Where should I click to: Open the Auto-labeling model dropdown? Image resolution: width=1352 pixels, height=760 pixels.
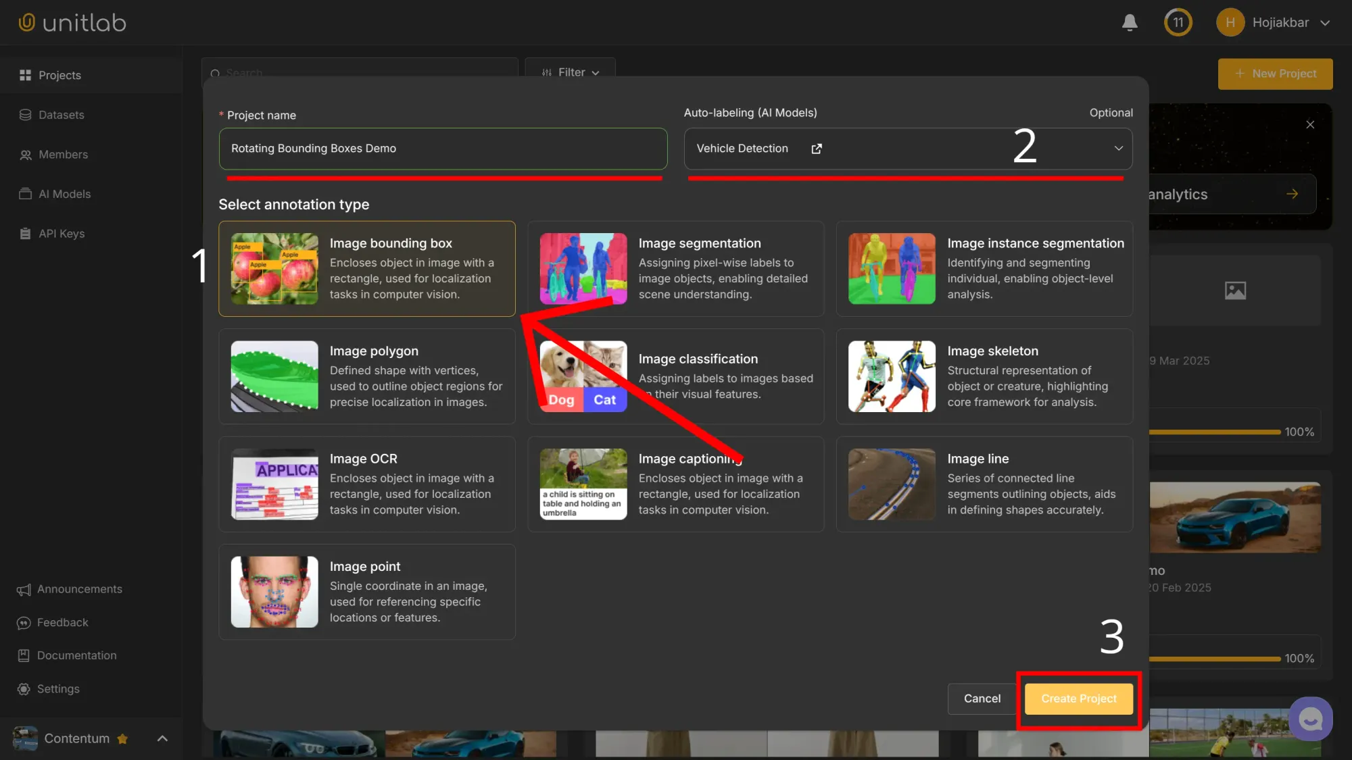coord(1119,149)
